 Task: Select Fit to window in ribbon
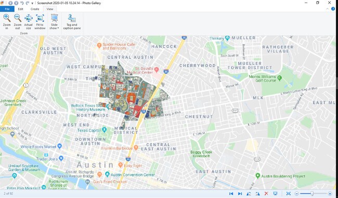(40, 22)
